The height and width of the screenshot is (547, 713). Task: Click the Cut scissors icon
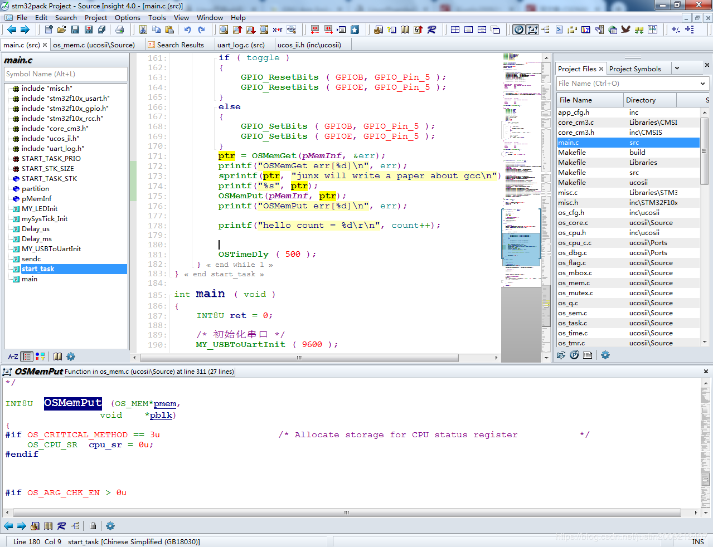143,30
